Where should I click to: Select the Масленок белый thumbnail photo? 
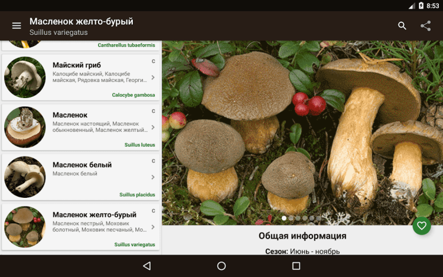tap(25, 177)
